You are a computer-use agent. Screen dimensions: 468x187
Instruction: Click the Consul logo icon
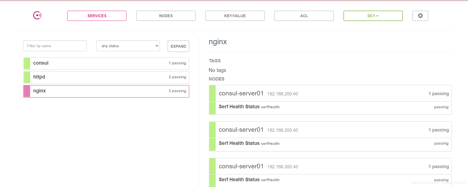click(x=37, y=15)
